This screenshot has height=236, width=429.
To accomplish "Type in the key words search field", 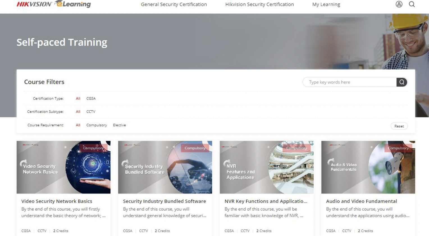I will click(350, 82).
